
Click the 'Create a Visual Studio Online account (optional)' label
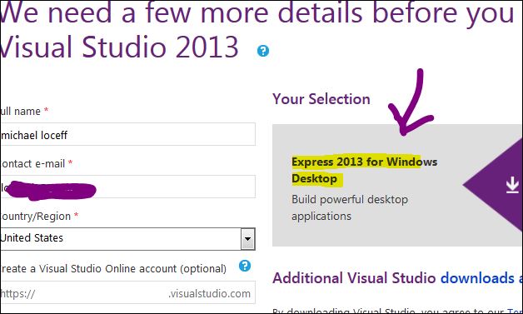[113, 269]
